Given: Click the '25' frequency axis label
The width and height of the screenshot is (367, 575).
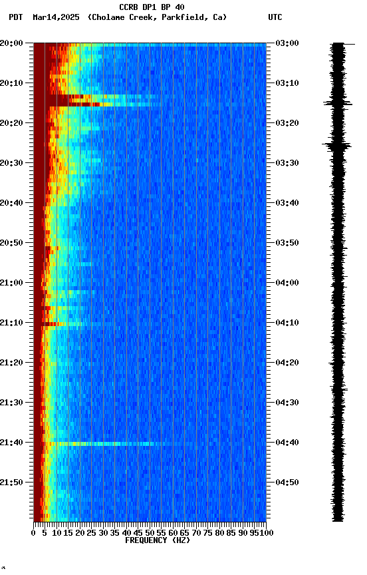Looking at the screenshot, I should point(92,533).
